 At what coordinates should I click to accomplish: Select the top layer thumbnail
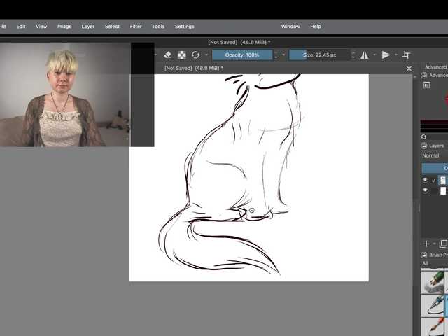point(442,181)
